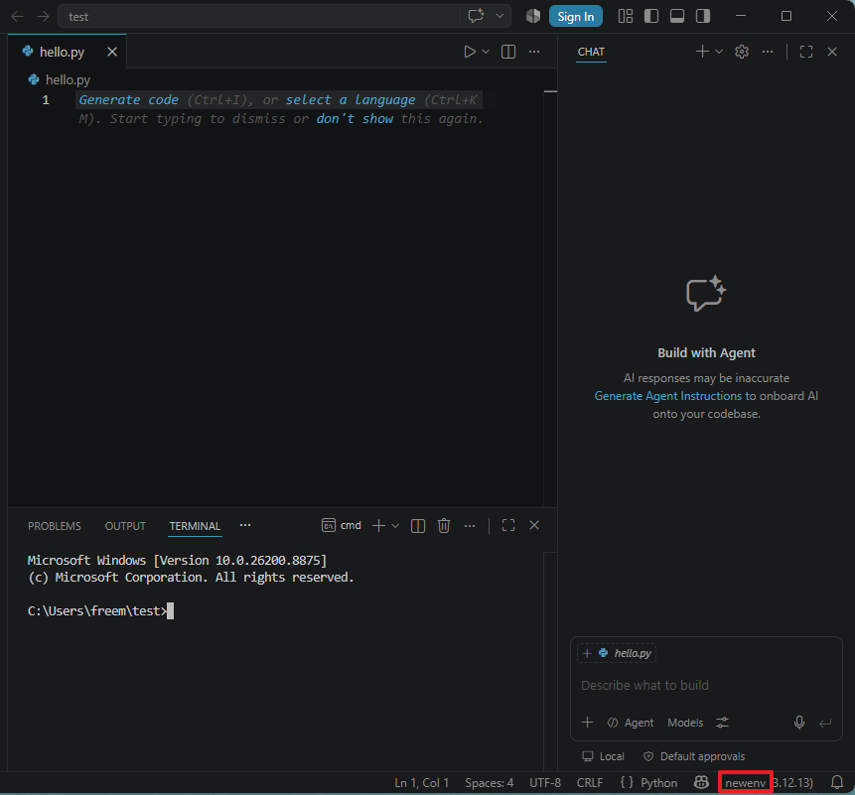855x795 pixels.
Task: Start voice input with the microphone icon
Action: click(798, 723)
